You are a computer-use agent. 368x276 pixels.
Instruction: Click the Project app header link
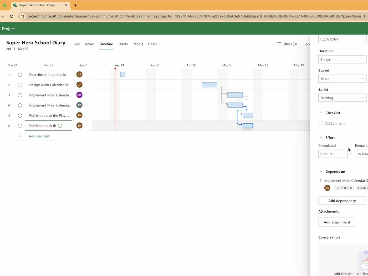pyautogui.click(x=8, y=29)
